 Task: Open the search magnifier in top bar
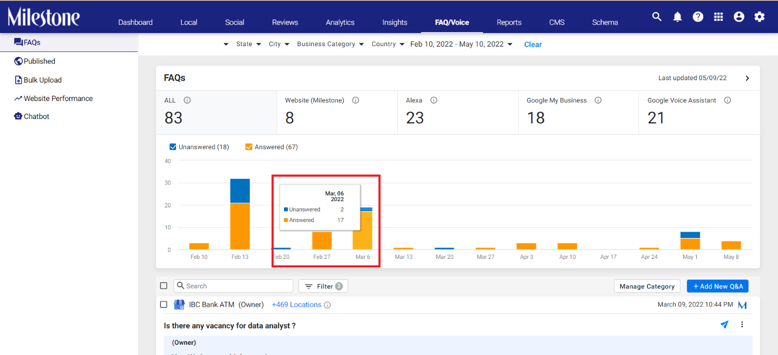[656, 17]
